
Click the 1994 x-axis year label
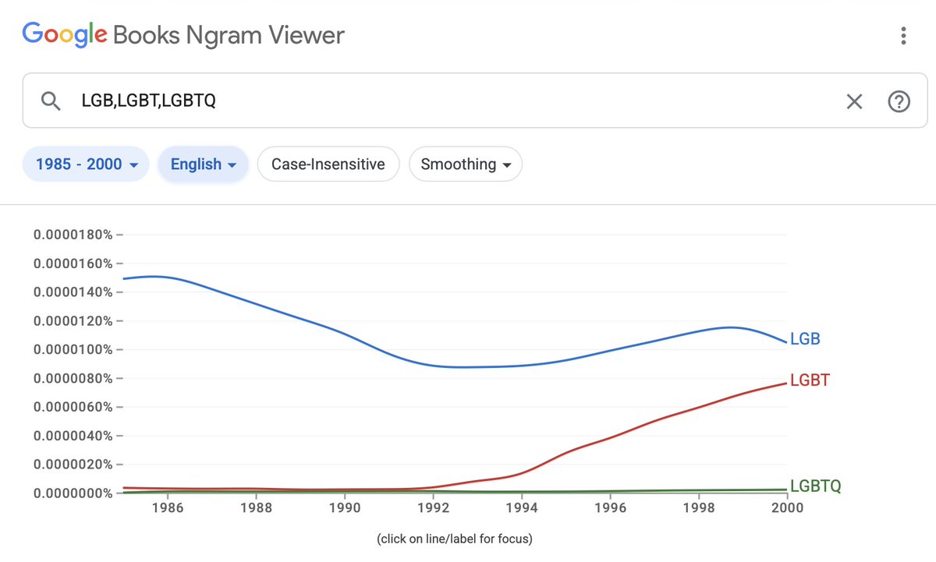click(x=522, y=507)
